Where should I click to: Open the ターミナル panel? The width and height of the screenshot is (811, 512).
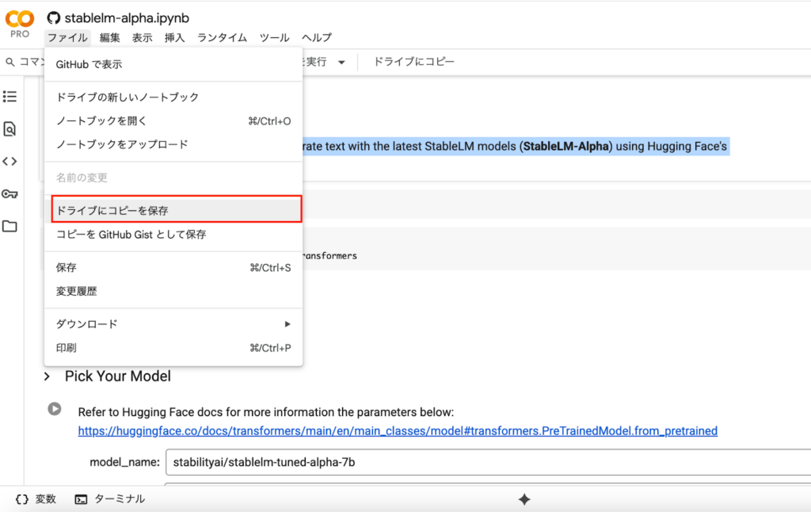[x=110, y=499]
